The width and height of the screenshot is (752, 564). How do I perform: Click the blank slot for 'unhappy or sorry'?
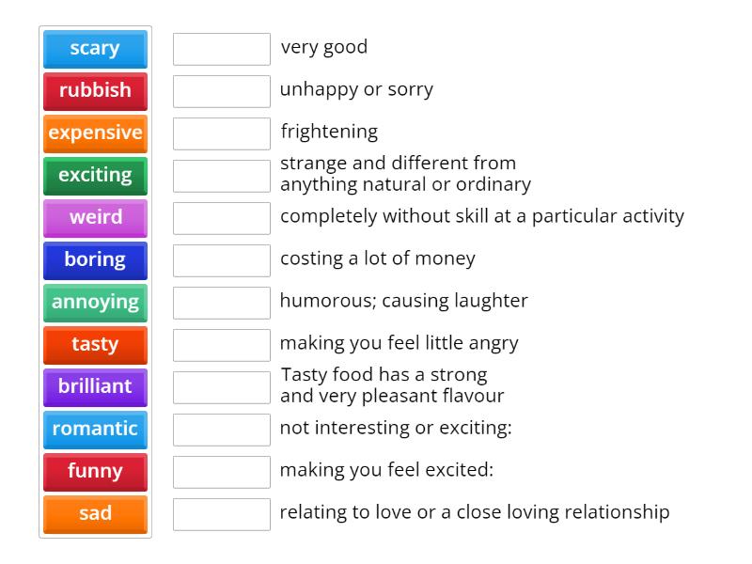222,91
